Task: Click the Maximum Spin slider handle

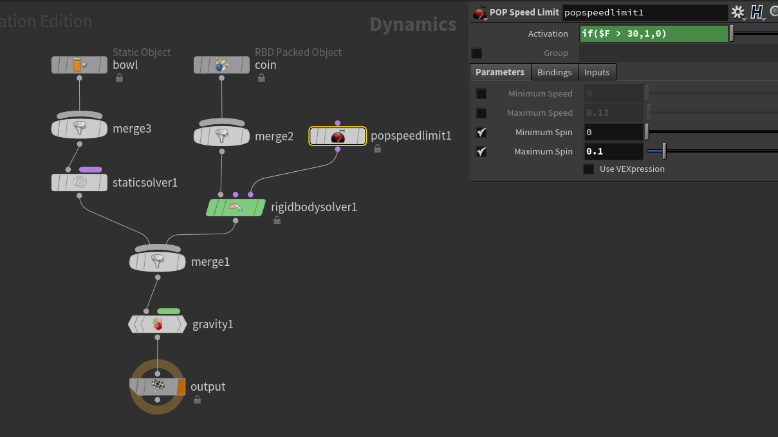Action: click(x=663, y=152)
